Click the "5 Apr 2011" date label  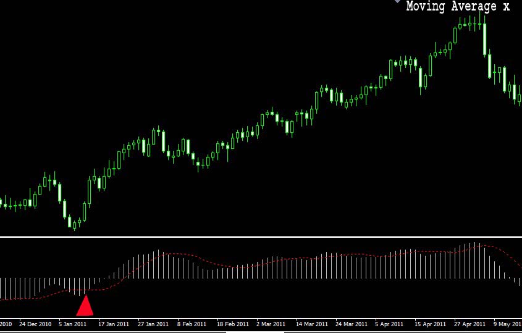[389, 324]
